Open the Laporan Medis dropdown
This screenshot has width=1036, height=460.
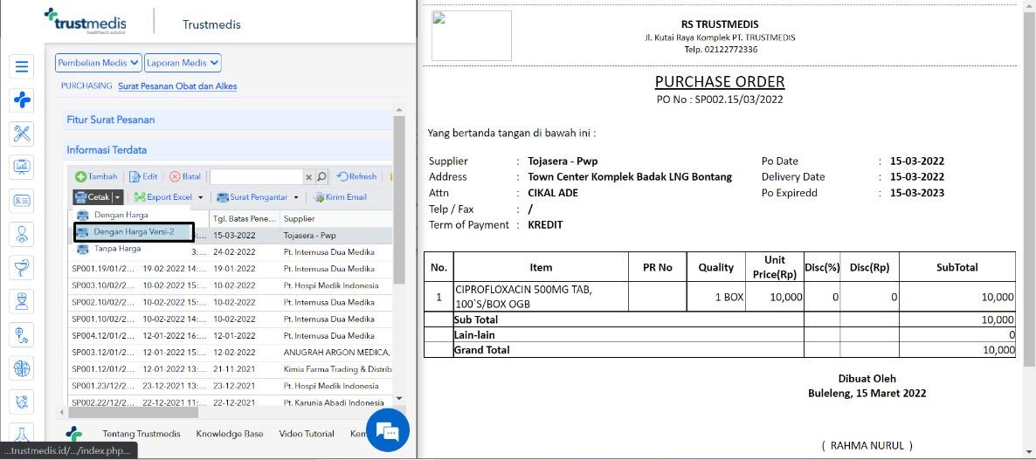click(x=183, y=63)
